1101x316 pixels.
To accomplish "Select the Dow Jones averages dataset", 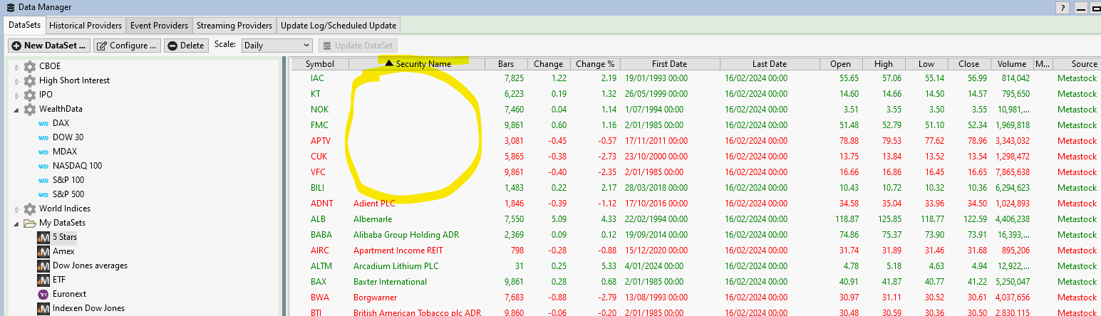I will click(90, 265).
